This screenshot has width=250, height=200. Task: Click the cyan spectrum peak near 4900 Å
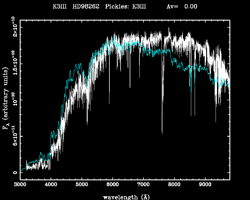click(76, 64)
